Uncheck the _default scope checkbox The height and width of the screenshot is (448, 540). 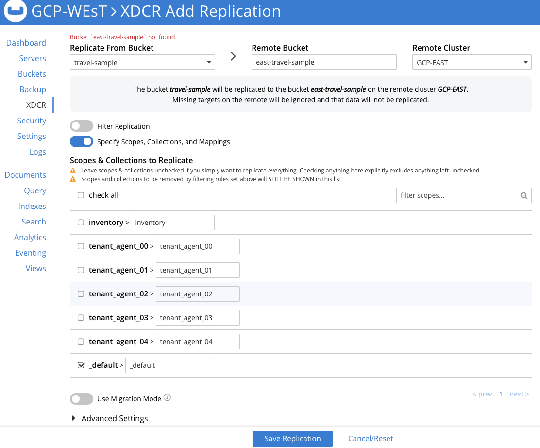(81, 365)
